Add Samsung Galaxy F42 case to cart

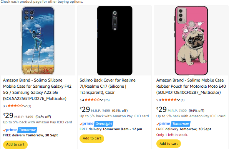[x=15, y=144]
